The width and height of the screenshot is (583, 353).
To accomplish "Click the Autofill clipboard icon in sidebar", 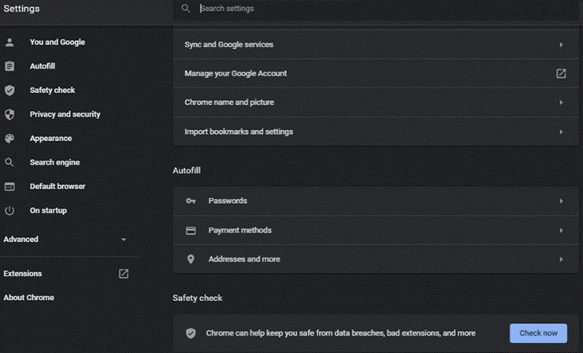I will [10, 66].
